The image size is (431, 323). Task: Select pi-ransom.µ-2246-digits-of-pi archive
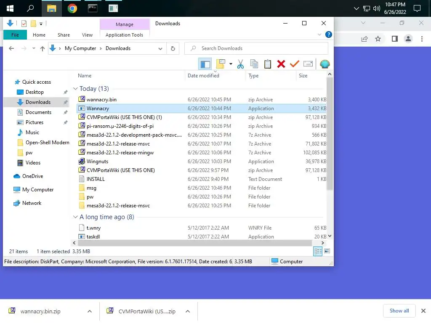[x=202, y=126]
